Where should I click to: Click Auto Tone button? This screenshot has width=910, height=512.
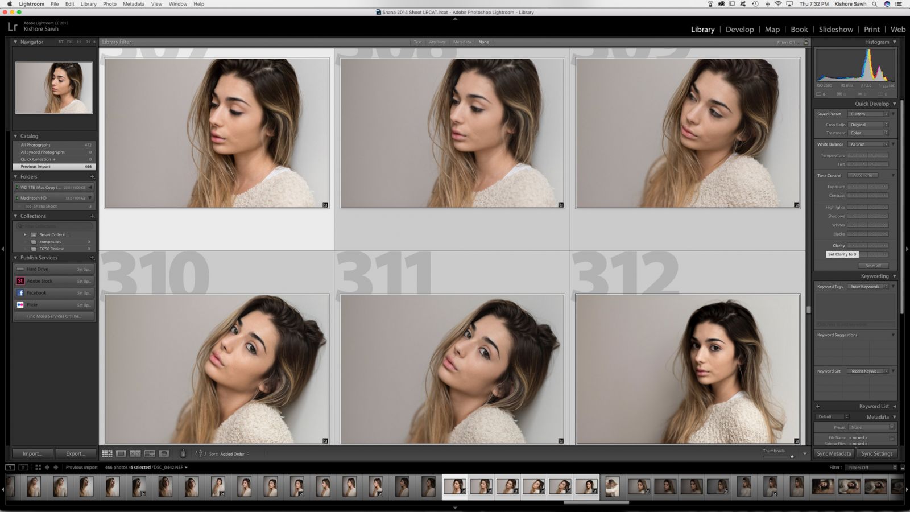point(863,175)
